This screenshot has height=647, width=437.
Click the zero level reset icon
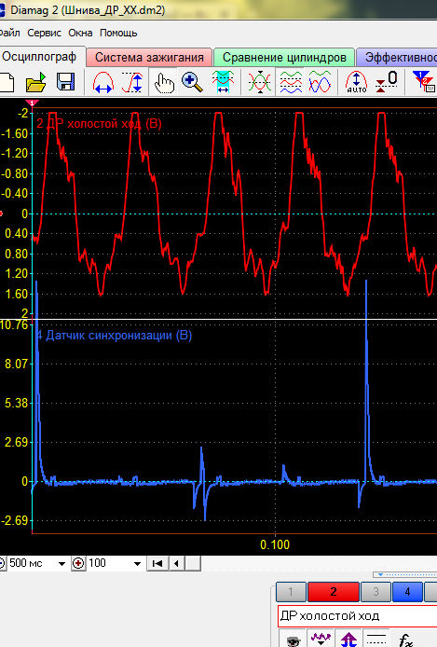387,82
